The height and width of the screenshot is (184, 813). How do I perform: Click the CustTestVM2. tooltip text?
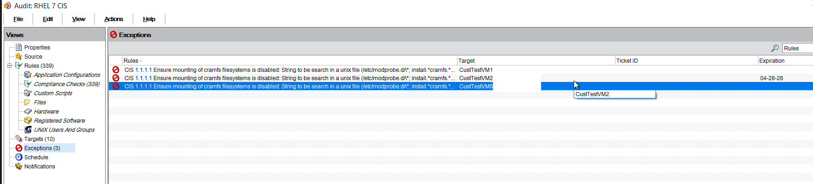[593, 94]
